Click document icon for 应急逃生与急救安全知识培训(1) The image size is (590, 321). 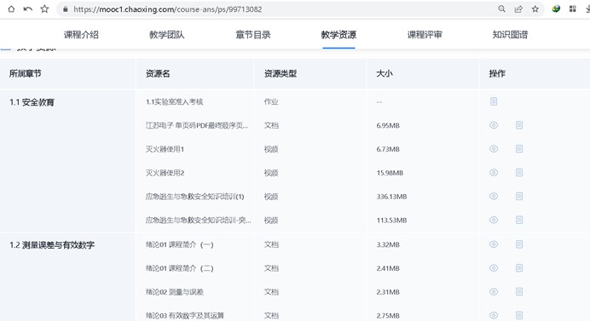coord(519,196)
